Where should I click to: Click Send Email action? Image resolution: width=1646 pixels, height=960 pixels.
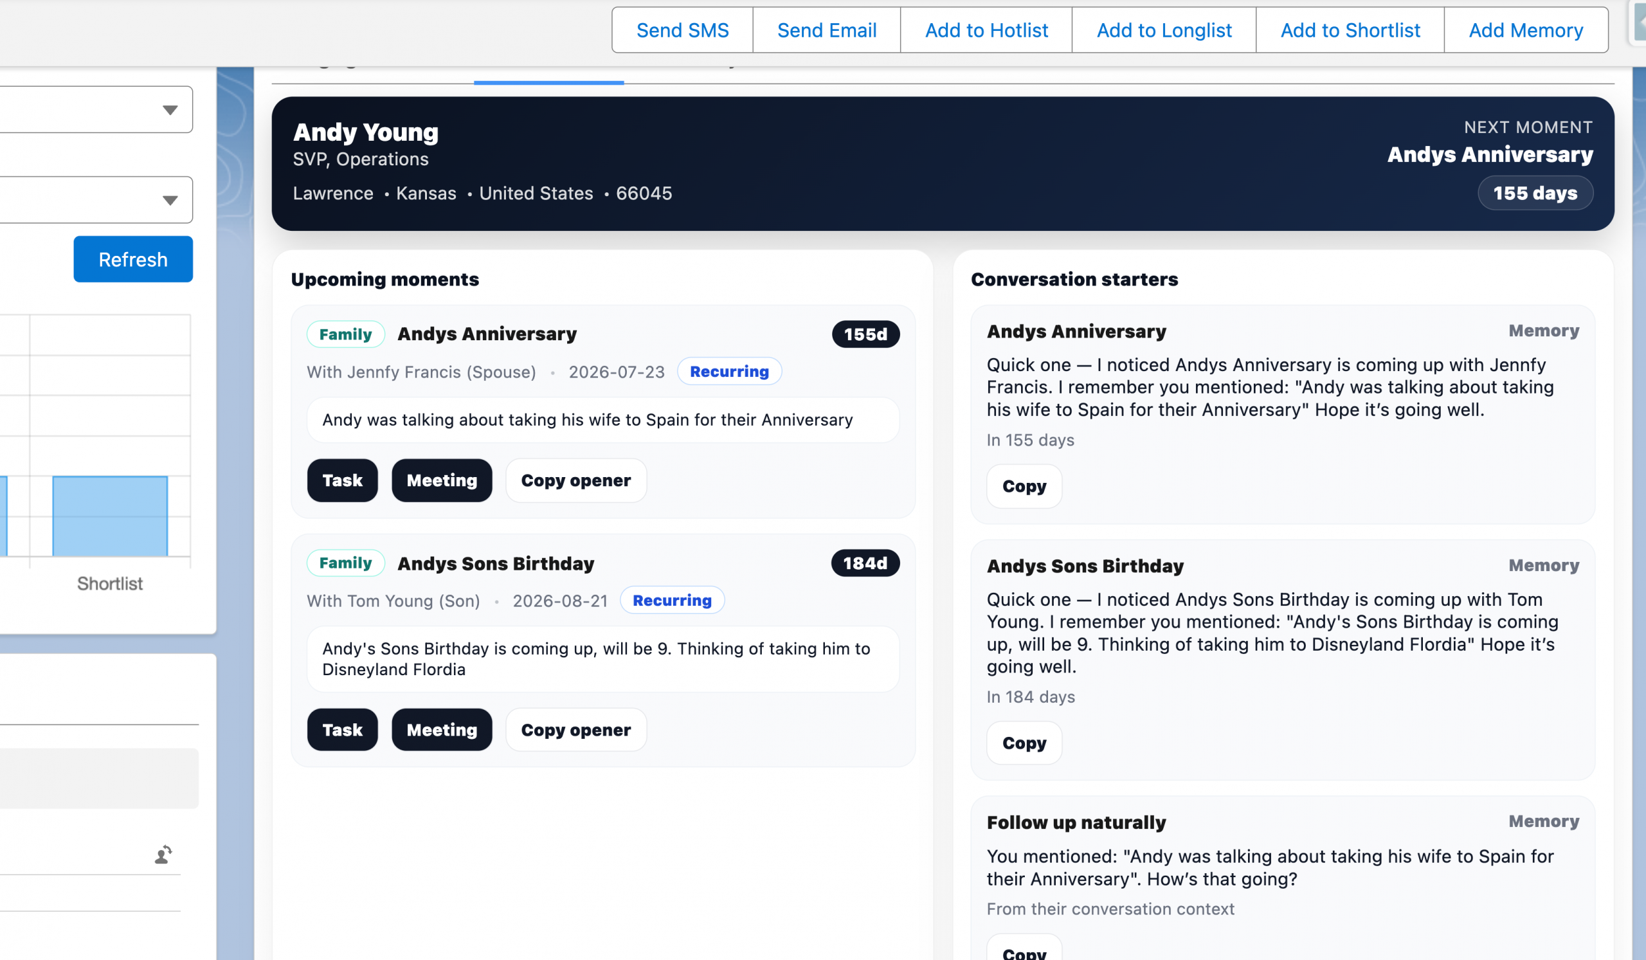(x=826, y=30)
